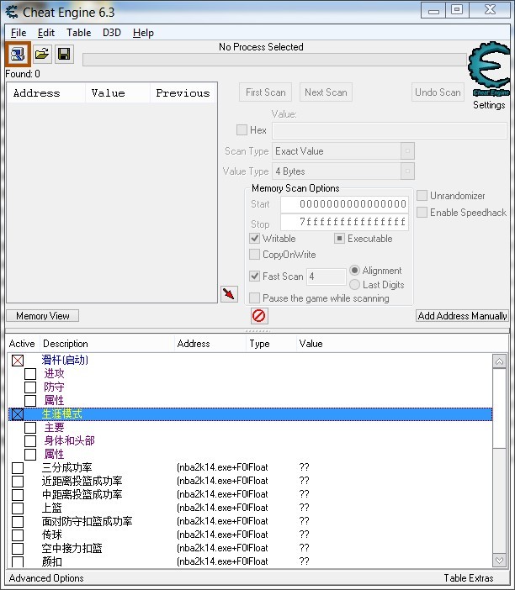Screen dimensions: 515x590
Task: Click Add Address Manually
Action: (x=462, y=316)
